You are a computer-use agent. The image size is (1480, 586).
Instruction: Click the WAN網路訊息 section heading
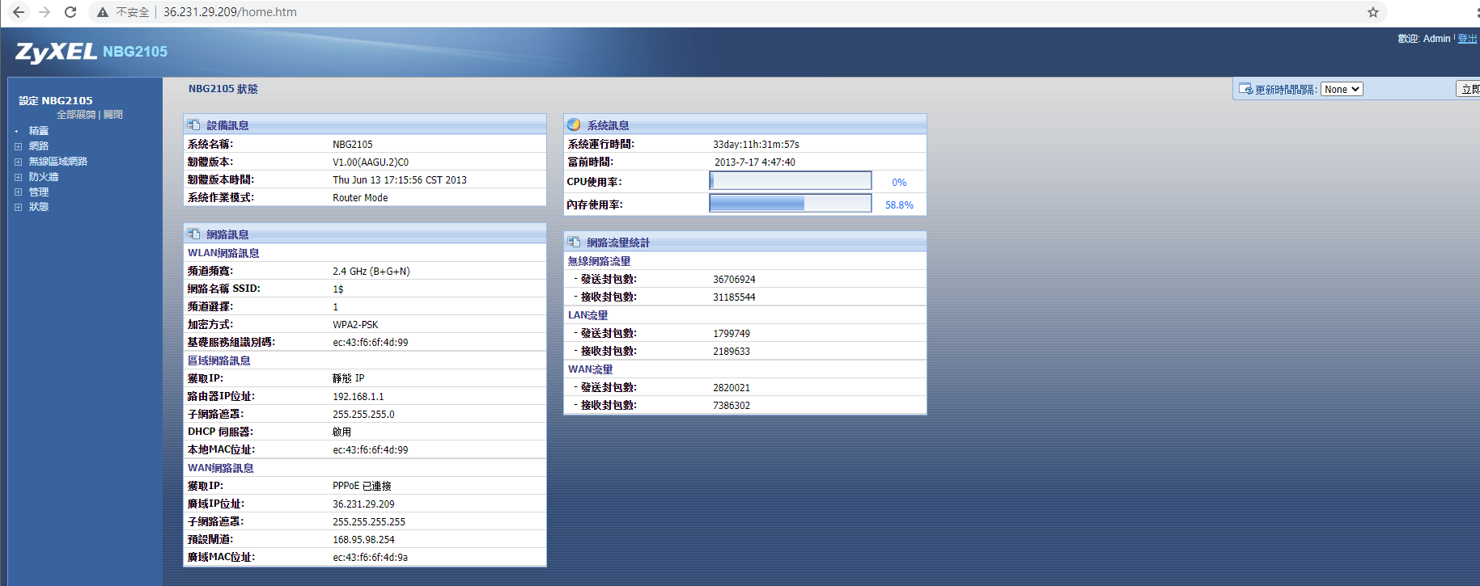(x=221, y=468)
